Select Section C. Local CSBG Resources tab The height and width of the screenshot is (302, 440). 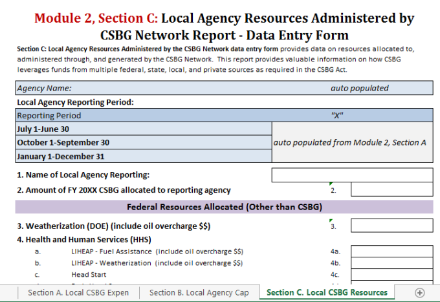click(x=327, y=293)
